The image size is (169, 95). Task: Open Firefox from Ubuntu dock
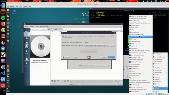(x=3, y=24)
